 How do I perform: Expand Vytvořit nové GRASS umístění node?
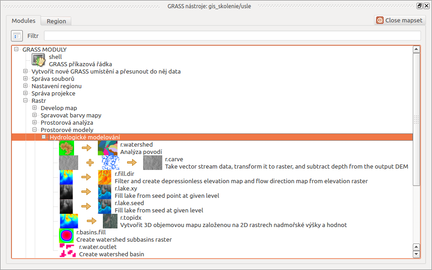click(x=25, y=71)
